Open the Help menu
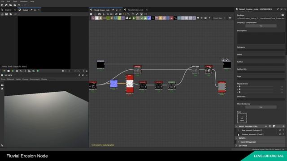This screenshot has width=287, height=161. tap(32, 1)
